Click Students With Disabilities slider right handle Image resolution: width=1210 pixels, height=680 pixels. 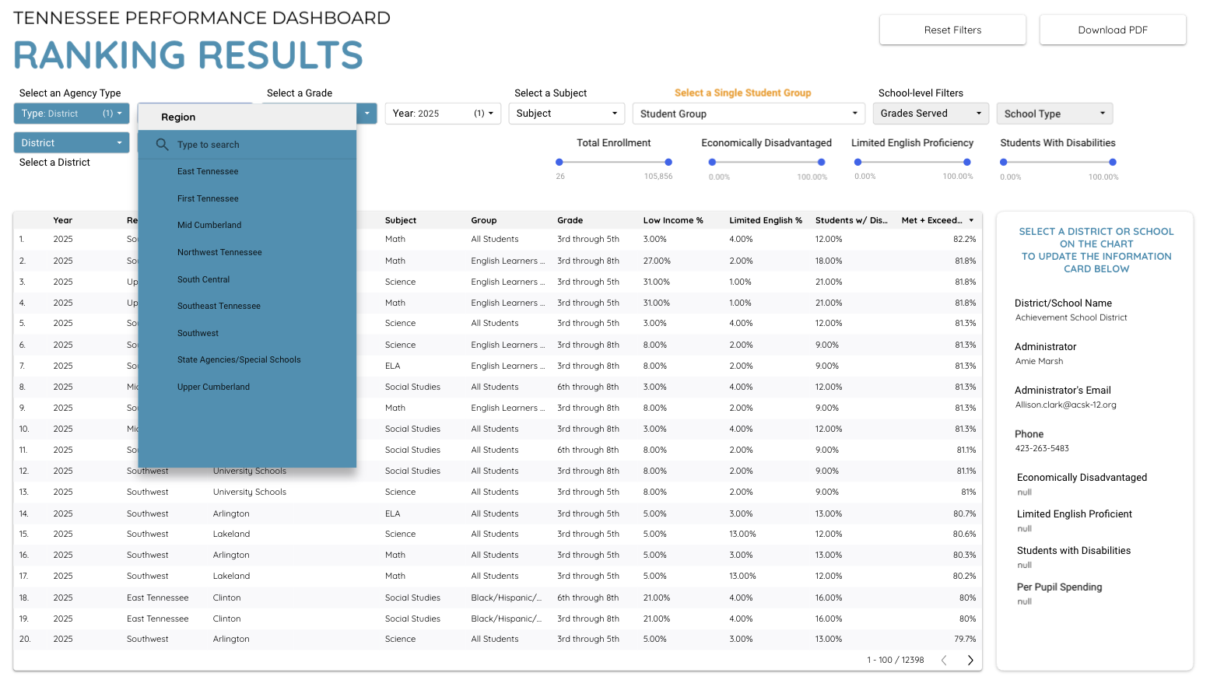[1113, 162]
